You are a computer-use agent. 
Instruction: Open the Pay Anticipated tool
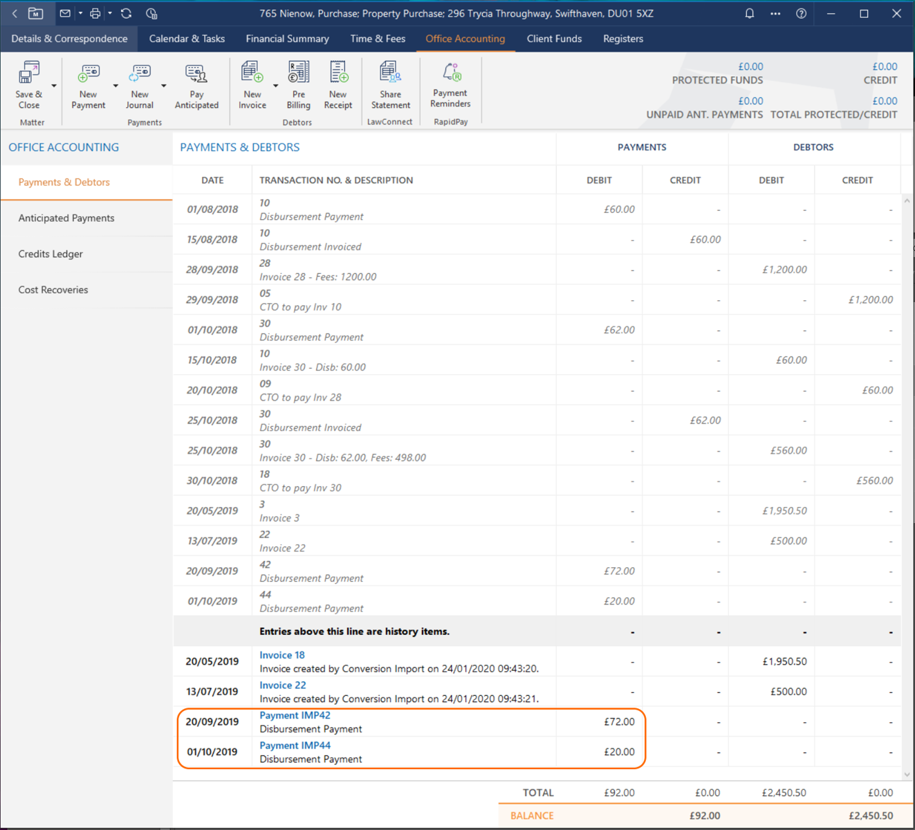coord(196,74)
